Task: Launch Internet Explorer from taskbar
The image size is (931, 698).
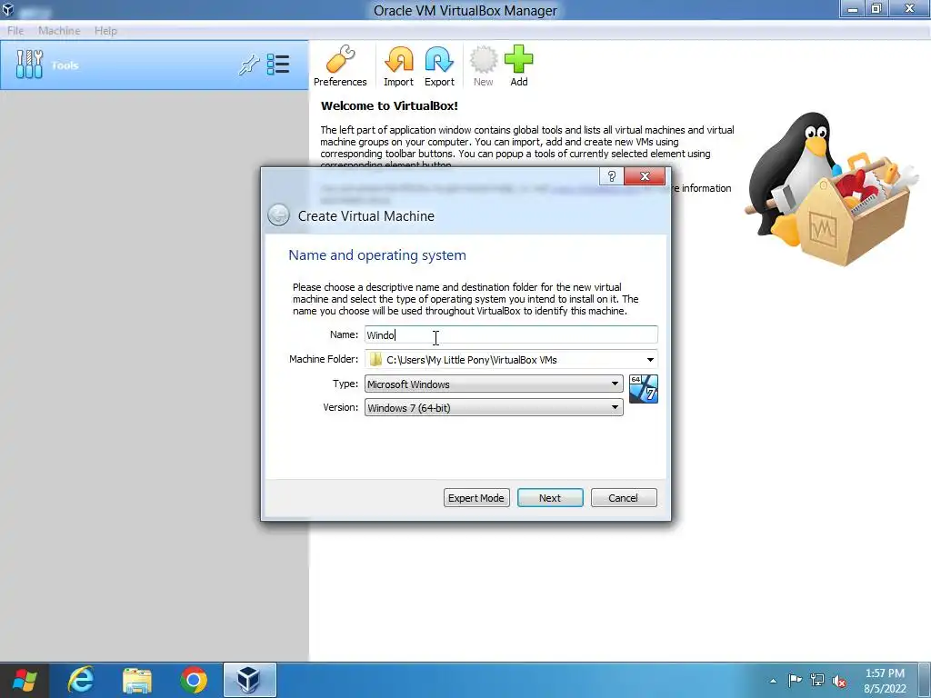Action: pyautogui.click(x=81, y=680)
